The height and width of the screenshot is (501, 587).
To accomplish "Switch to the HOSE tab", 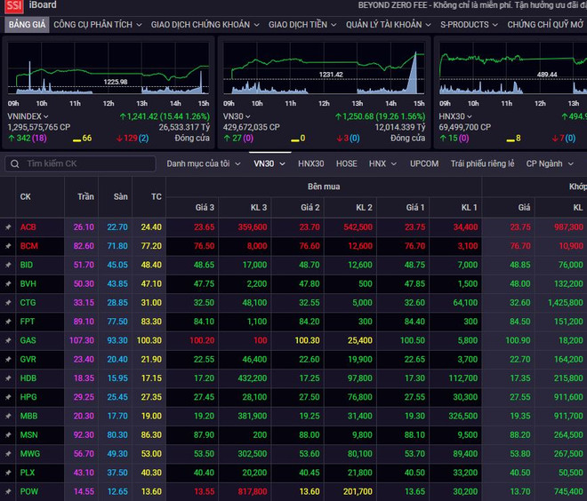I will (347, 163).
